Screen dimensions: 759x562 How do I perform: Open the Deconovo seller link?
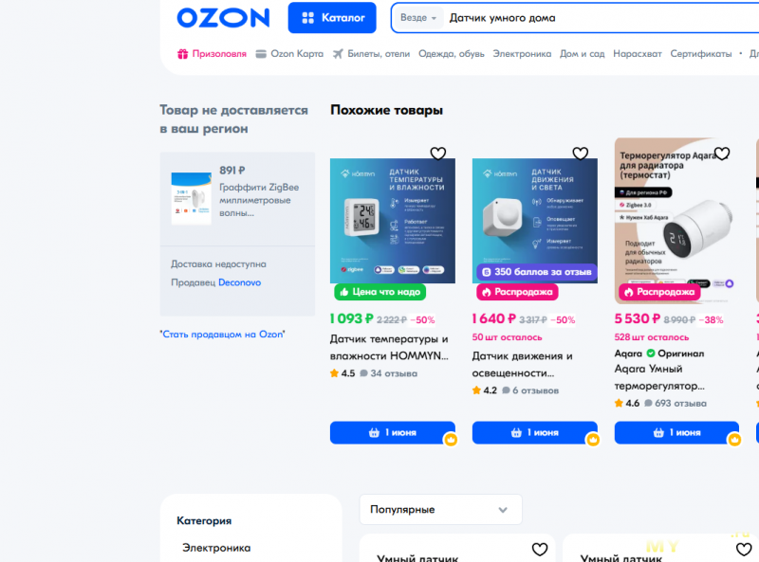pyautogui.click(x=240, y=282)
